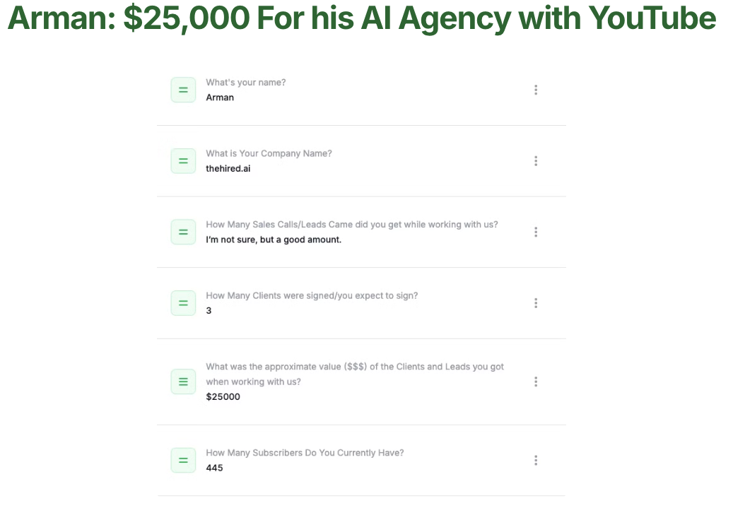Click the icon beside Subscribers question
Screen dimensions: 733x508
[x=183, y=460]
